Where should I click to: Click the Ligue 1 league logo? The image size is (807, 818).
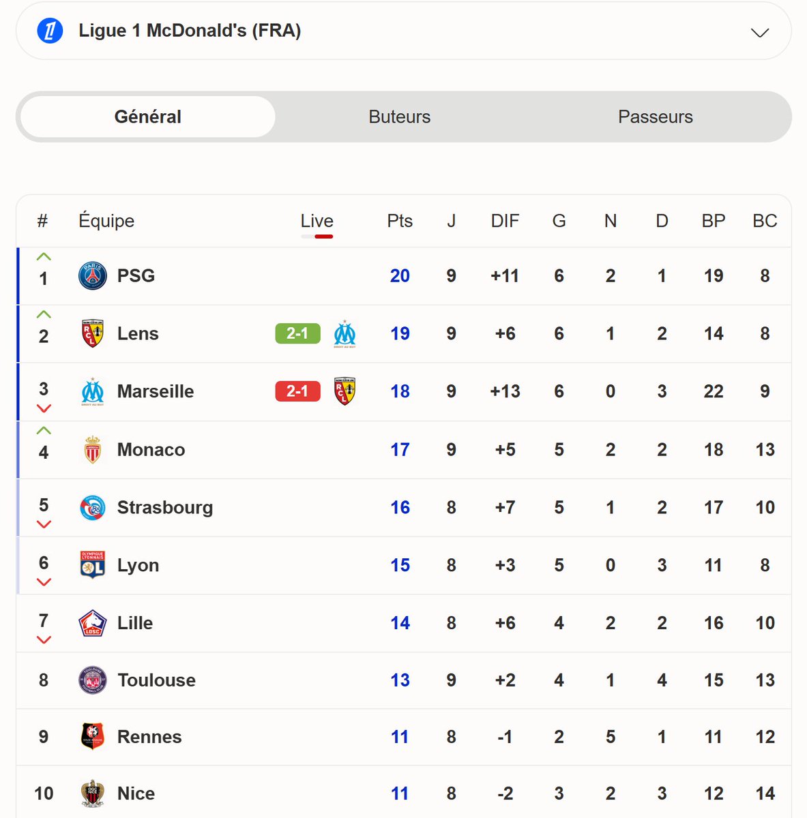(x=50, y=31)
